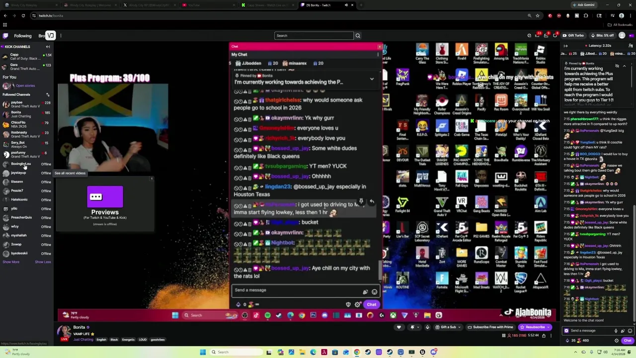
Task: Click Bits 5% off offer
Action: (602, 36)
